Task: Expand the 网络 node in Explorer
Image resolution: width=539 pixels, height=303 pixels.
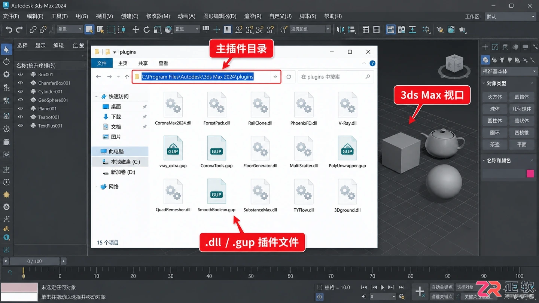Action: click(97, 187)
